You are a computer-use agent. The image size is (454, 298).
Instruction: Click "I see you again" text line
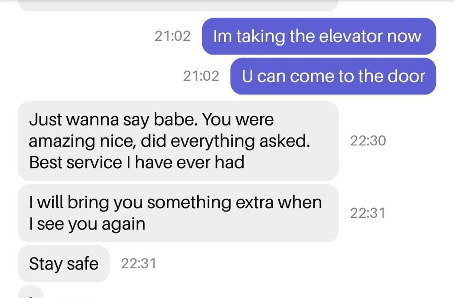click(87, 224)
